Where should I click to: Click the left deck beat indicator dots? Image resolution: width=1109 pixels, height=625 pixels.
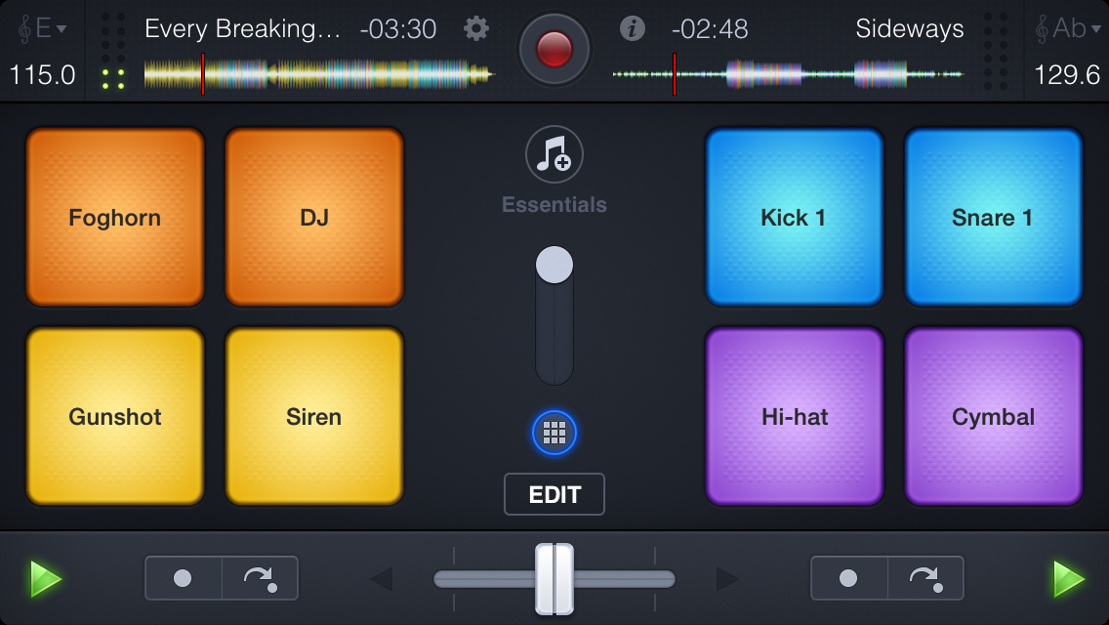[113, 52]
